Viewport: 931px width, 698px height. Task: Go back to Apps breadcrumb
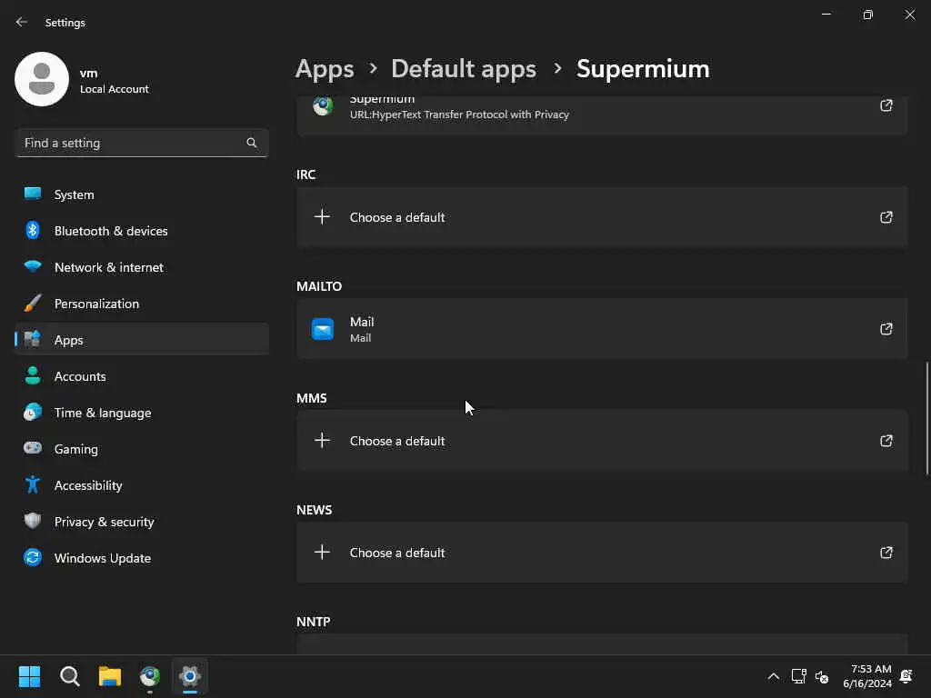click(x=325, y=68)
